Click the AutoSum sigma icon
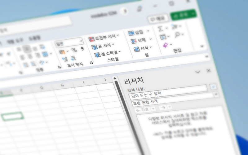This screenshot has height=155, width=248. click(x=160, y=29)
